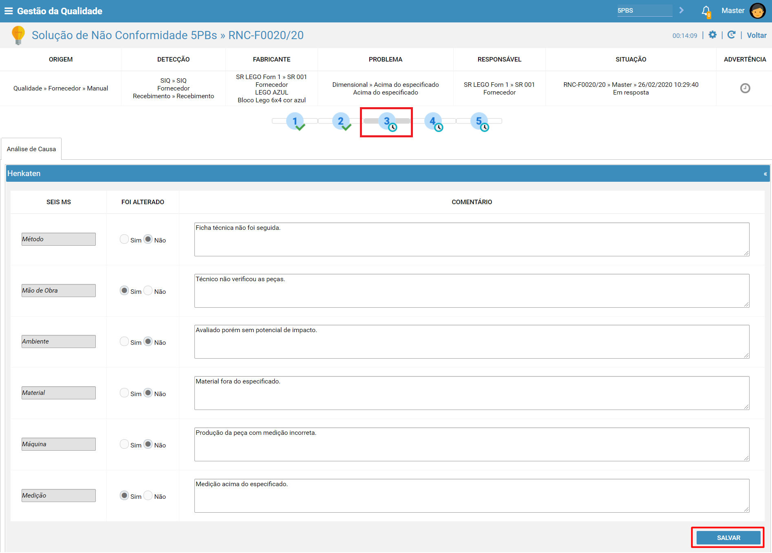Select Sim for Método
This screenshot has width=772, height=553.
124,239
